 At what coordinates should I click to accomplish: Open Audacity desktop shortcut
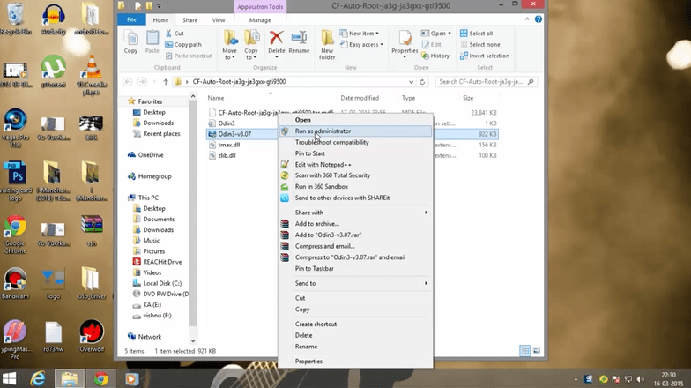pyautogui.click(x=53, y=19)
